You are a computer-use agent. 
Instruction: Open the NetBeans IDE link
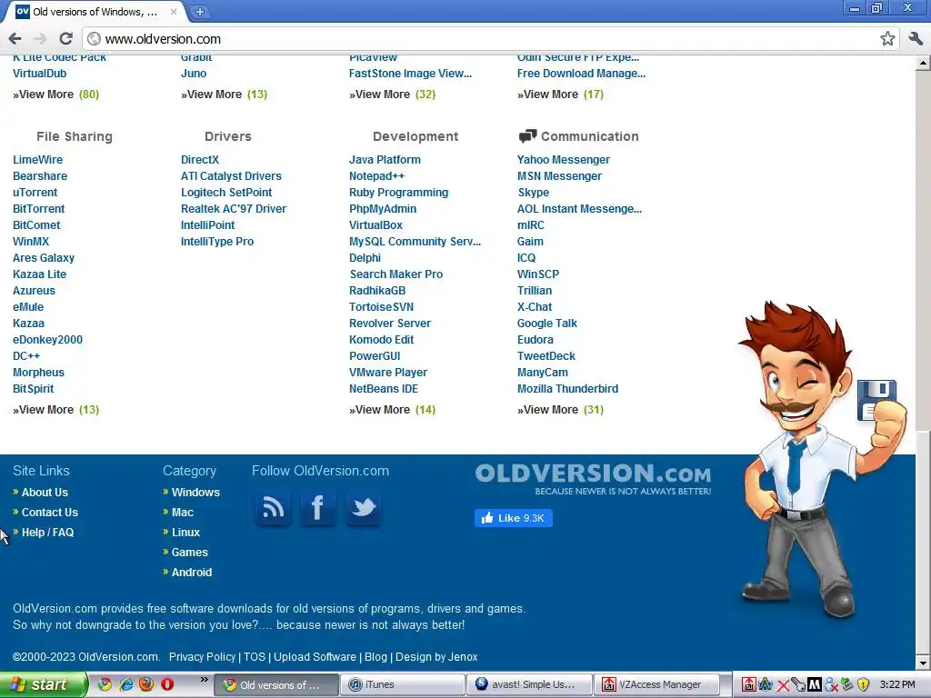tap(384, 389)
